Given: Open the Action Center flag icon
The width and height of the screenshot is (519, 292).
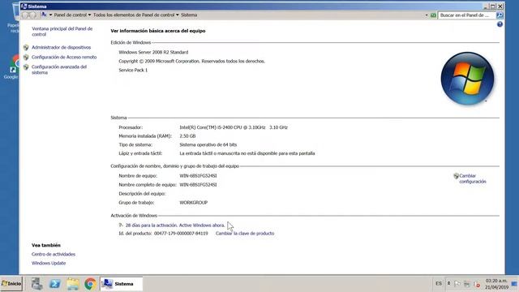Looking at the screenshot, I should coord(457,284).
